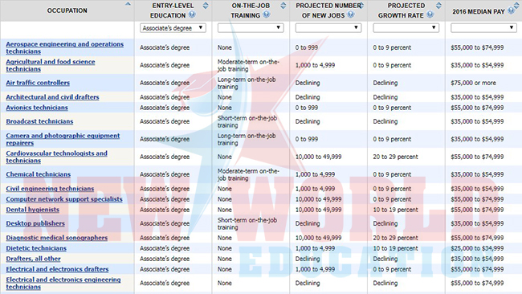
Task: Open the Diagnostic medical sonographers link
Action: (x=56, y=238)
